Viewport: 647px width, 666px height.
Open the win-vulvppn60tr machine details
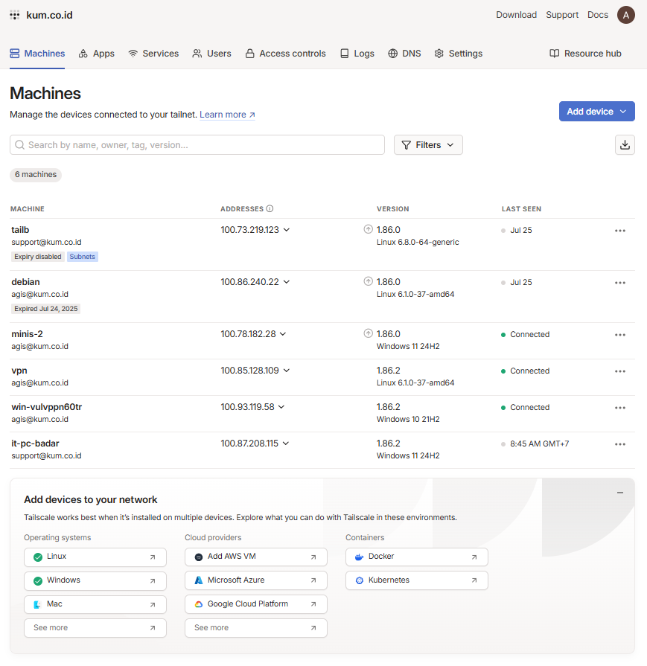(x=46, y=407)
